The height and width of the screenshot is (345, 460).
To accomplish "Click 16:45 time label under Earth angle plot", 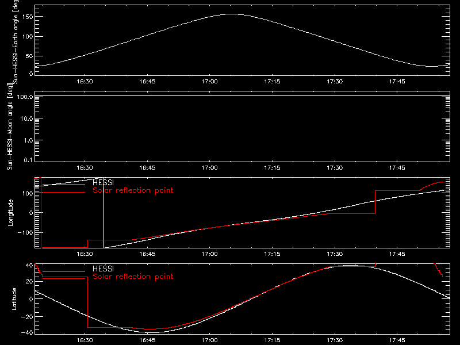I will (x=147, y=82).
